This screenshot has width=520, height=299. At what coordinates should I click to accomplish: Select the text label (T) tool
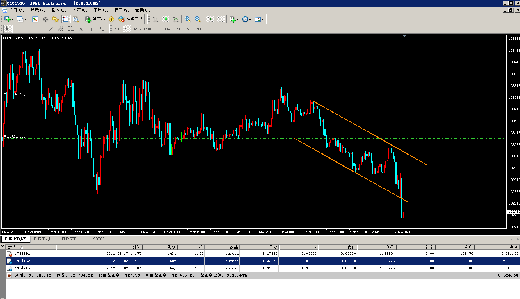(x=91, y=29)
